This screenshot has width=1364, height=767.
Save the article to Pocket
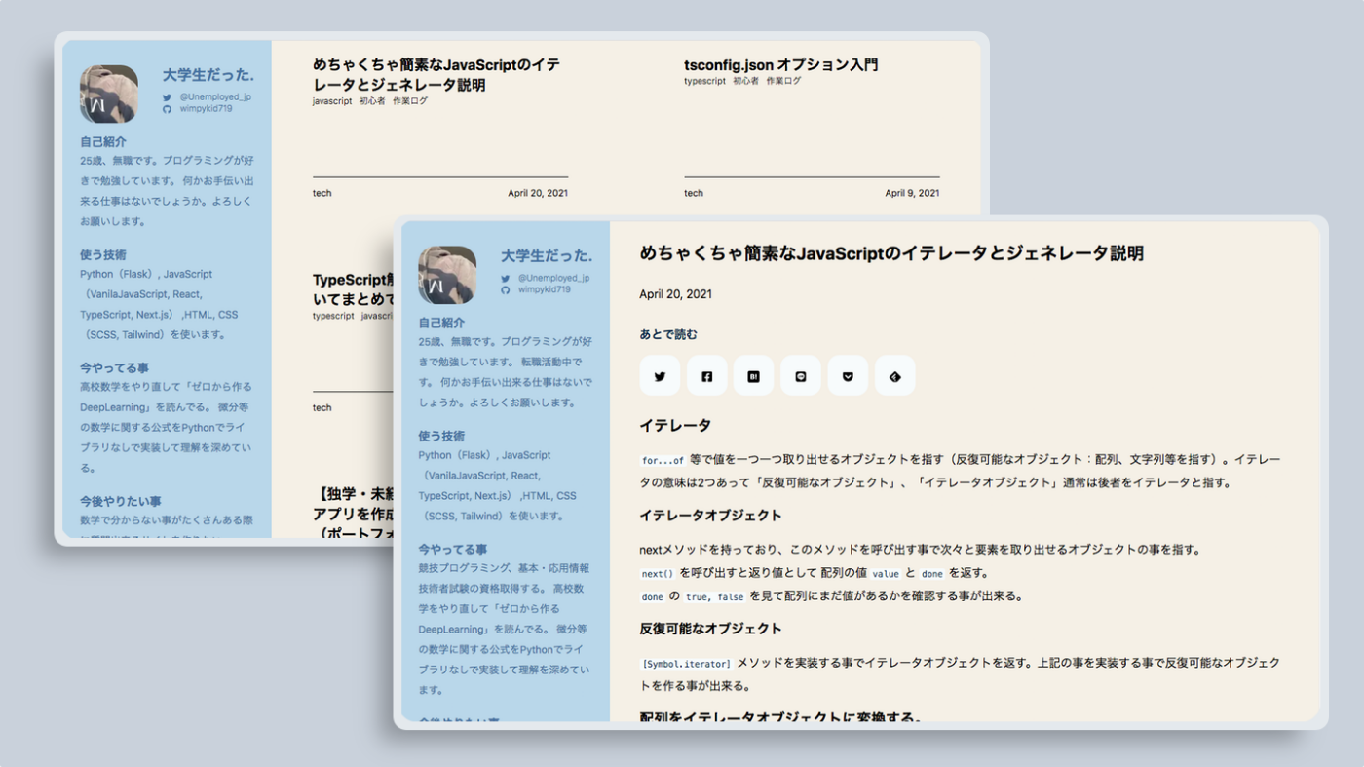coord(848,376)
